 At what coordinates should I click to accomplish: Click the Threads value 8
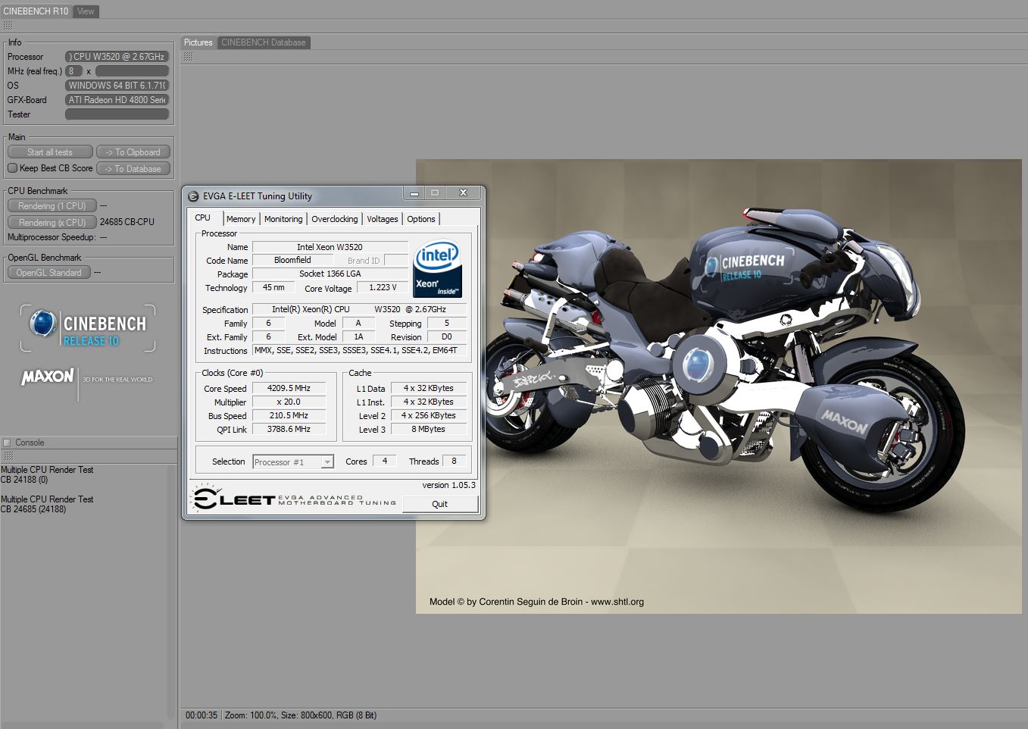[455, 461]
